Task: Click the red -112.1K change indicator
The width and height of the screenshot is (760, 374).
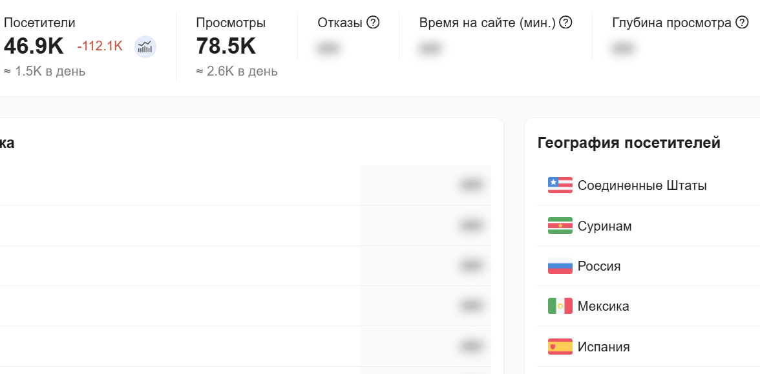Action: tap(100, 47)
